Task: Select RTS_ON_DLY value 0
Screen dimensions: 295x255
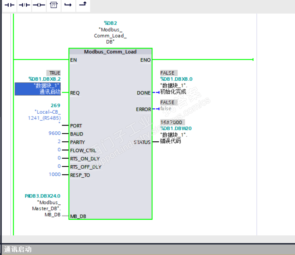Action: pos(59,158)
